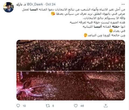Click the retweet arrows icon
The width and height of the screenshot is (129, 110).
(x=48, y=106)
